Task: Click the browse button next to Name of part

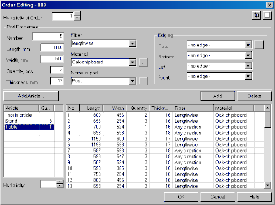Action: click(143, 81)
